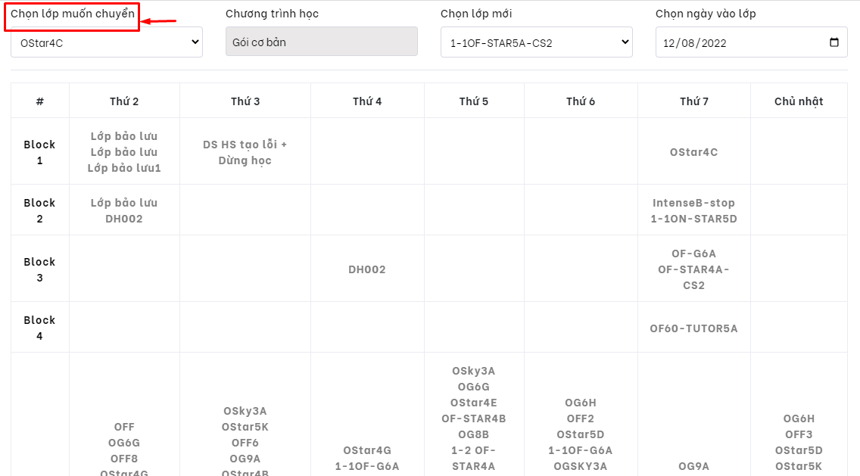Click the "Block 1" row label
Image resolution: width=860 pixels, height=476 pixels.
point(39,152)
